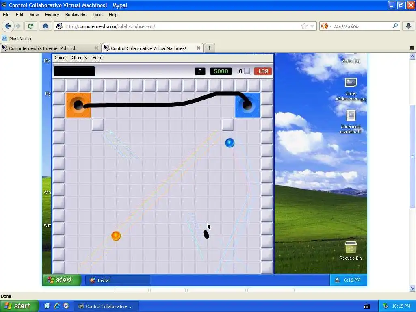Click the browser Back arrow button

[x=8, y=26]
